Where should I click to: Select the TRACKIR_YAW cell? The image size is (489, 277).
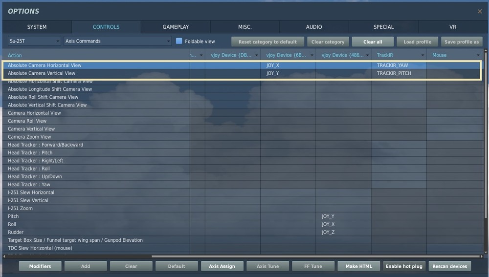click(399, 65)
